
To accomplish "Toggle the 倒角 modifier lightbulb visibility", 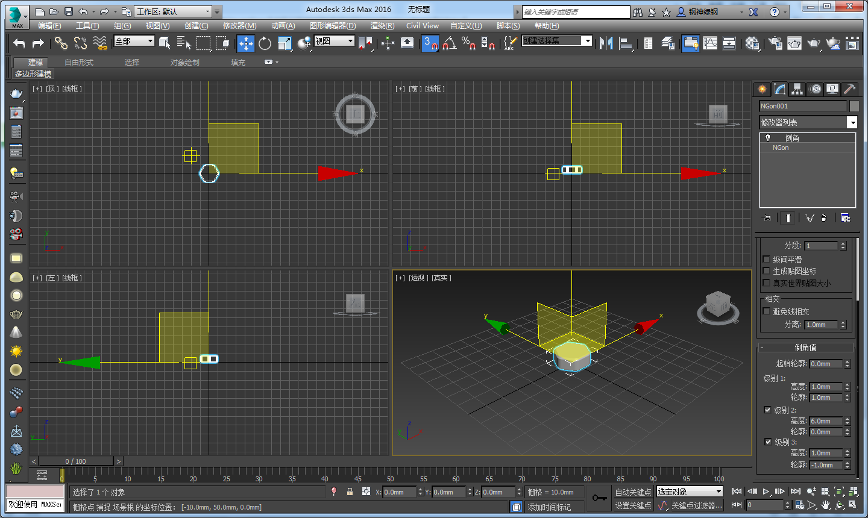I will click(x=768, y=138).
